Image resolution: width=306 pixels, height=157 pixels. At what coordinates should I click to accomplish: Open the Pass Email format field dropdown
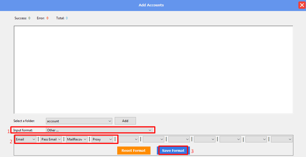[x=51, y=139]
